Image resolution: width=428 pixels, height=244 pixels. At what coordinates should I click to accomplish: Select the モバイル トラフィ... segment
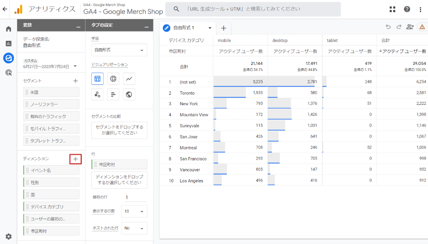51,129
